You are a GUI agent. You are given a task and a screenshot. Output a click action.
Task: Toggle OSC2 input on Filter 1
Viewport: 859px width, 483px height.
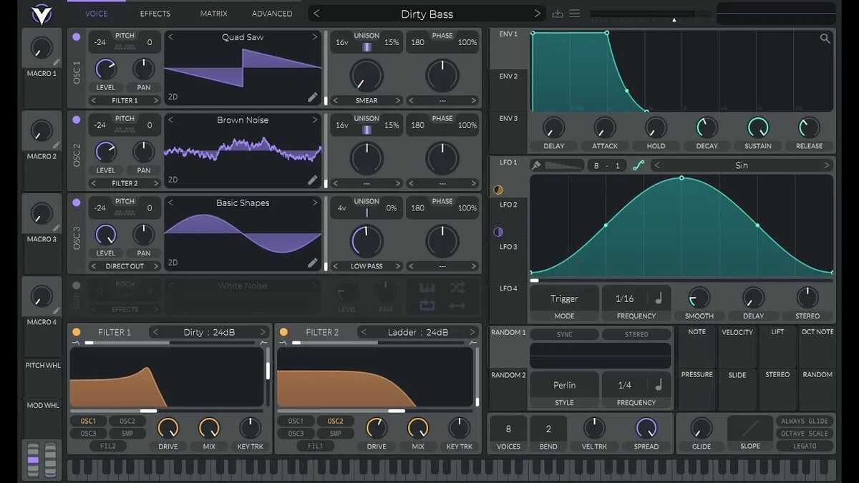pyautogui.click(x=127, y=421)
